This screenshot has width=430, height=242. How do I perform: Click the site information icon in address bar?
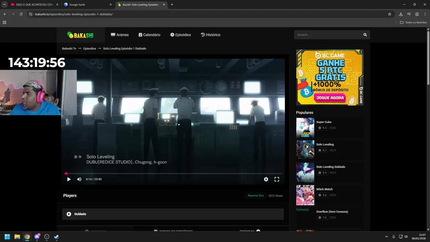point(31,14)
